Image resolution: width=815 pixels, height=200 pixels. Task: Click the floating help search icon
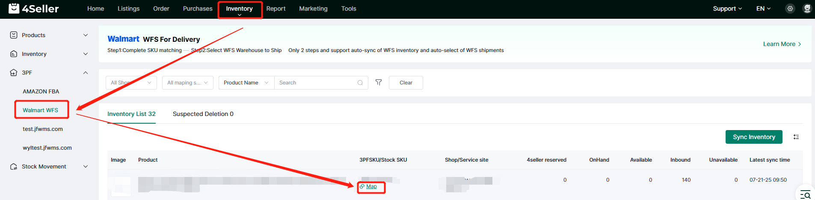[806, 194]
